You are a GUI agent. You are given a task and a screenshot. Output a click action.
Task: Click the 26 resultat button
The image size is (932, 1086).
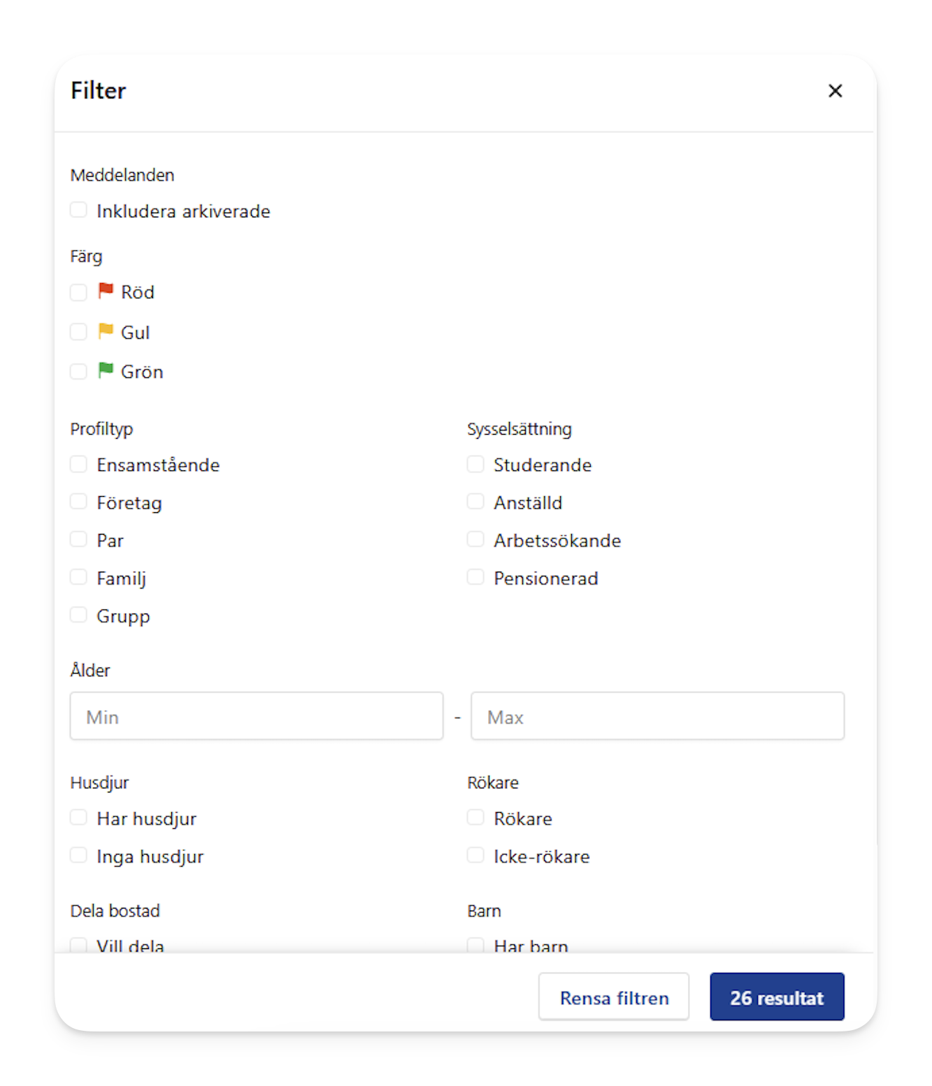tap(777, 997)
